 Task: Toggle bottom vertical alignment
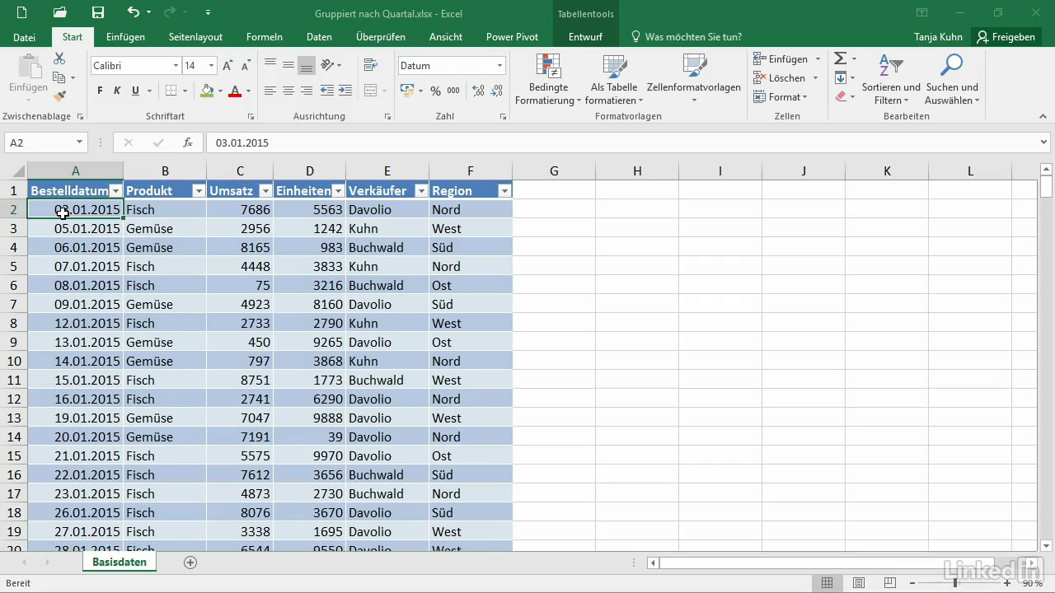click(x=307, y=65)
